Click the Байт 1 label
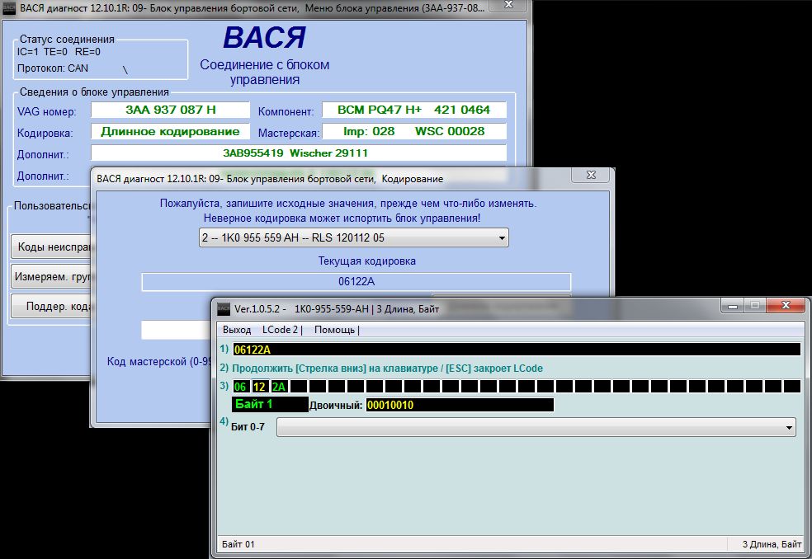The image size is (812, 559). 270,404
